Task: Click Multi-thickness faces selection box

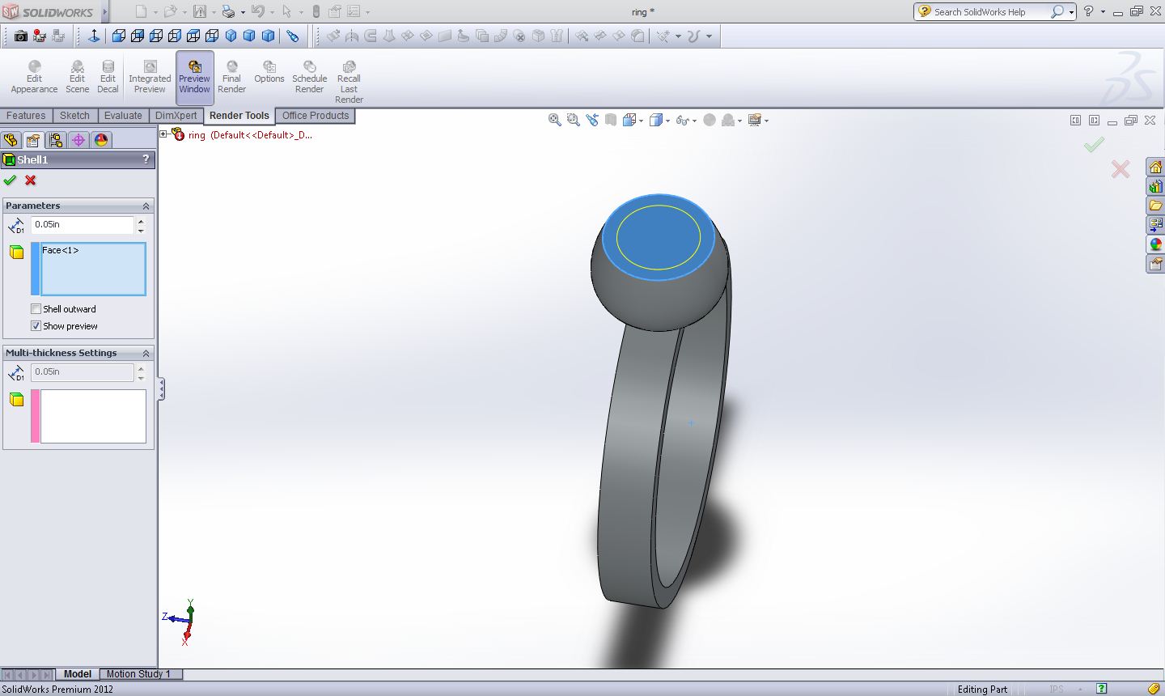Action: point(93,416)
